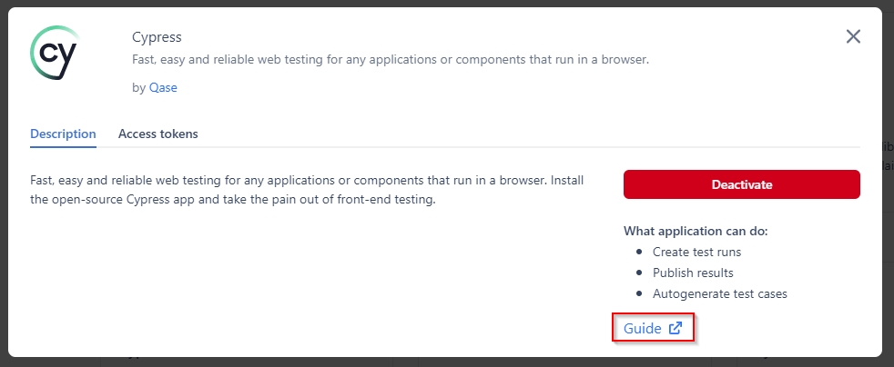Image resolution: width=894 pixels, height=367 pixels.
Task: Click the Cypress app title text
Action: point(157,37)
